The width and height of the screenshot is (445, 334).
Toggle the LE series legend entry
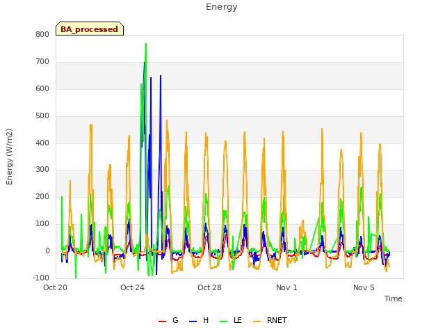[x=231, y=320]
